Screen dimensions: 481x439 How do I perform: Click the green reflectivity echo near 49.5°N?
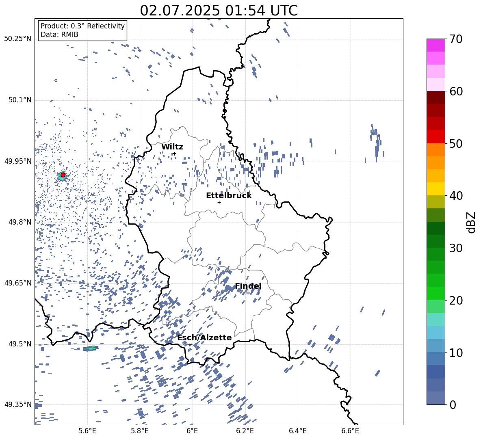(91, 348)
